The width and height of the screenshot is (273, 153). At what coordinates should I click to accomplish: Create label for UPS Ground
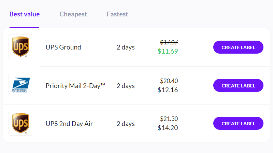pyautogui.click(x=238, y=47)
